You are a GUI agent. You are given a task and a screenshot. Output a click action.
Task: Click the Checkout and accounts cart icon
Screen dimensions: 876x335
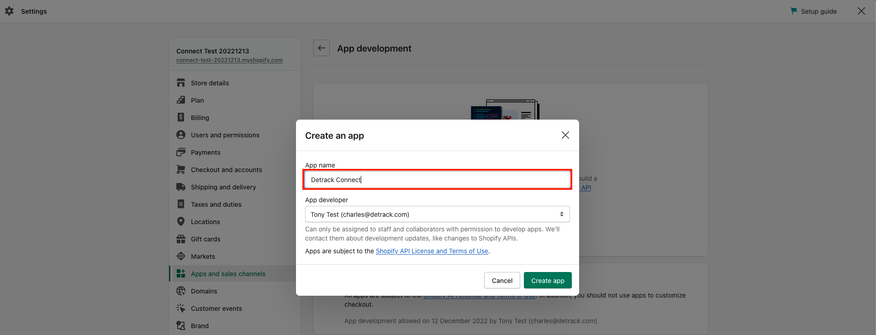click(181, 169)
